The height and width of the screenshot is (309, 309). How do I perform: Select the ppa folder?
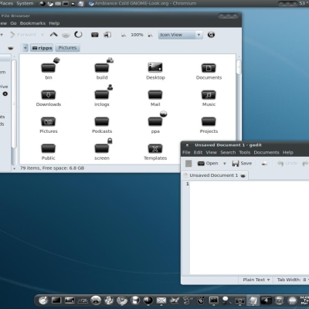155,123
